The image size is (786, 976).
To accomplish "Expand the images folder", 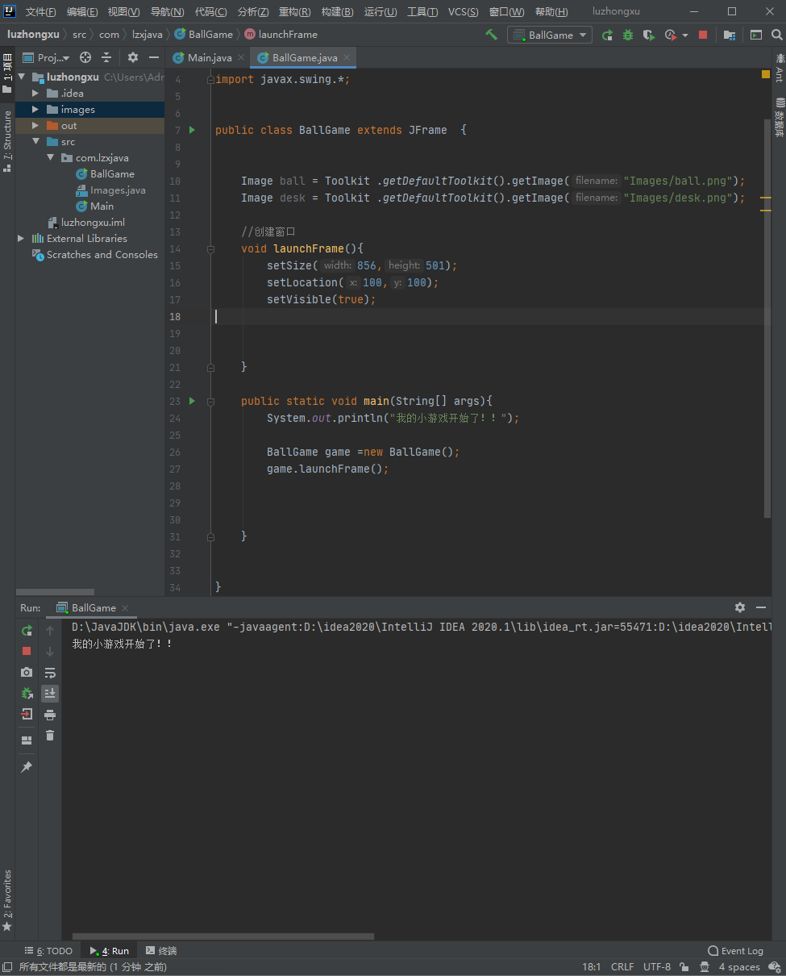I will tap(35, 110).
